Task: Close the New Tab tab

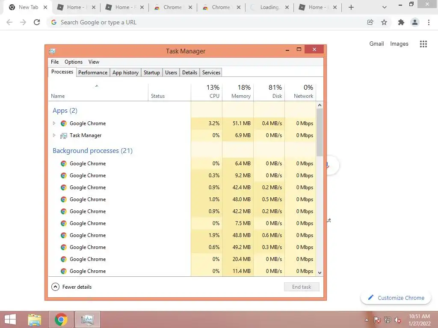Action: (45, 7)
